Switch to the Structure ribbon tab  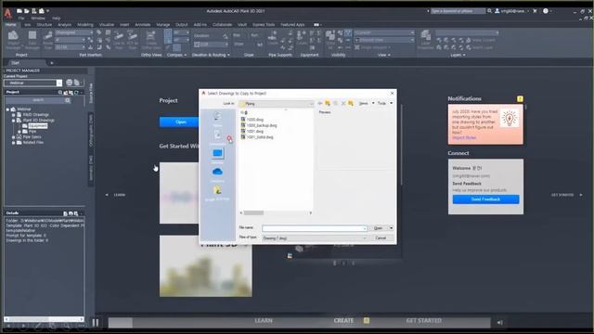(44, 25)
